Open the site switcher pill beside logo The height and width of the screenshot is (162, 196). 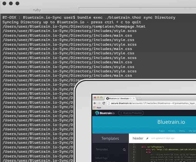point(131,113)
